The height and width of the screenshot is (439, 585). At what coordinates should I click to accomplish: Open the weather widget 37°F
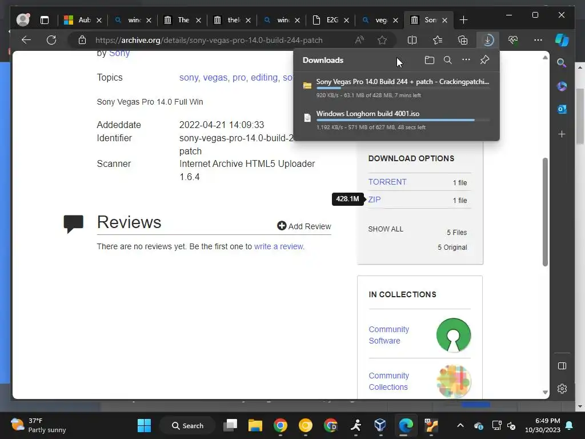38,425
